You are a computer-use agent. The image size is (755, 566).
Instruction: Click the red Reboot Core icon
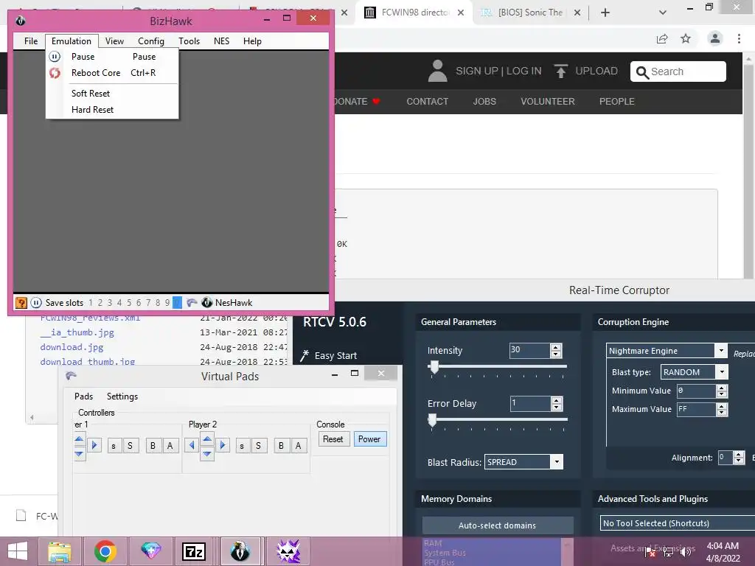point(55,73)
